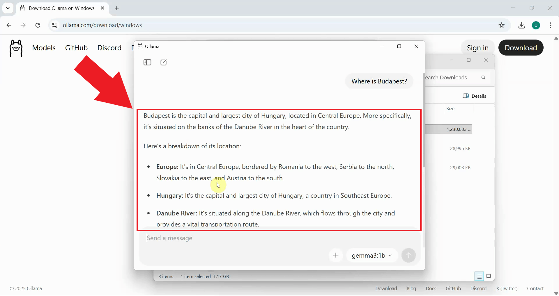Image resolution: width=559 pixels, height=296 pixels.
Task: Toggle the Details pane in File Explorer
Action: [475, 96]
